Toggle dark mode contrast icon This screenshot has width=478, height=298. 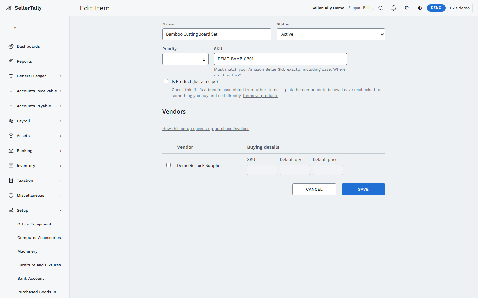[x=420, y=8]
